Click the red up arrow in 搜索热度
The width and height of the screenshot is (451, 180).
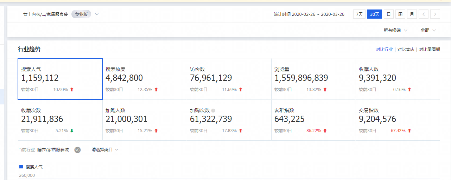(156, 90)
